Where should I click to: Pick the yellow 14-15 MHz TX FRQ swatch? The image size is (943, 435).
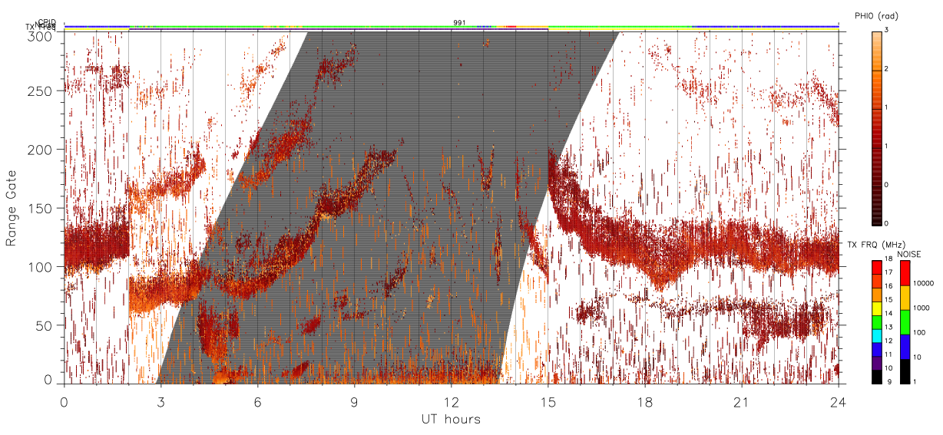pos(877,308)
